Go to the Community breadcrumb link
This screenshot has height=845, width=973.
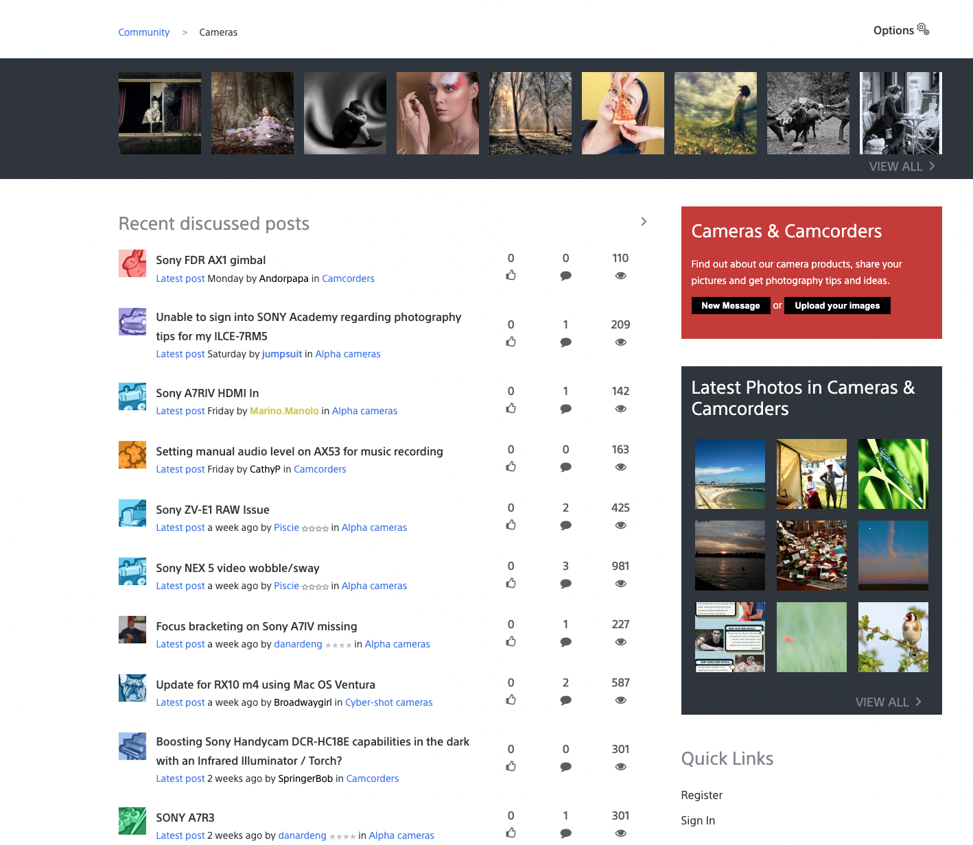(143, 32)
